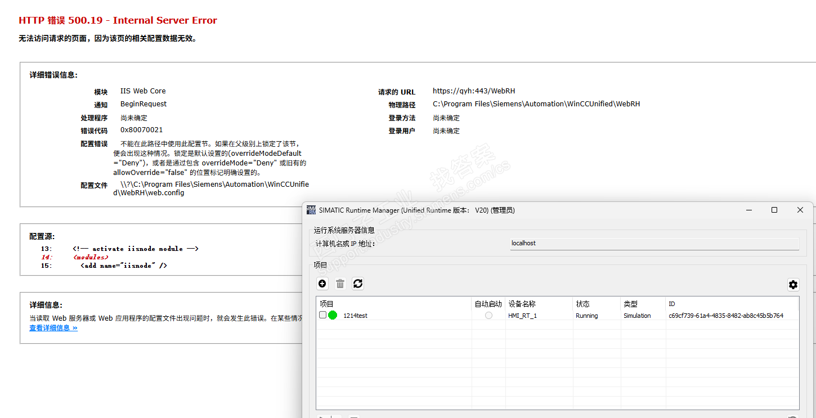Minimize the SIMATIC Runtime Manager window

749,210
